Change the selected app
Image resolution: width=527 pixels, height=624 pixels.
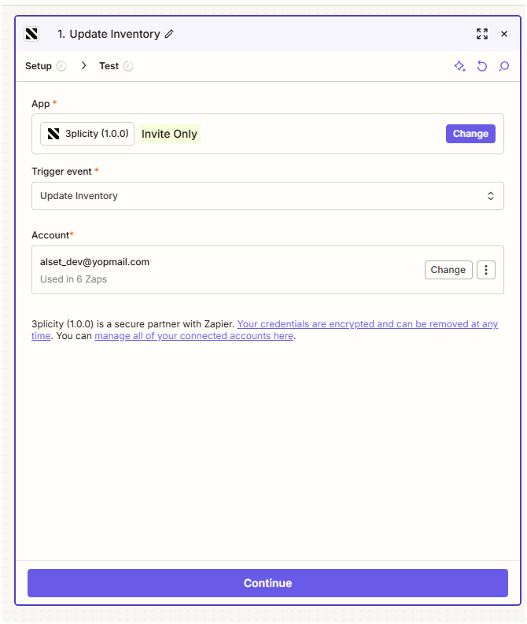(x=470, y=134)
